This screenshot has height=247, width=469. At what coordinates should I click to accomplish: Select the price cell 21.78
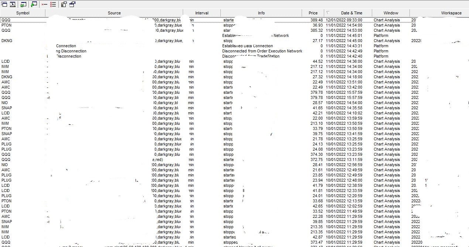click(x=318, y=139)
